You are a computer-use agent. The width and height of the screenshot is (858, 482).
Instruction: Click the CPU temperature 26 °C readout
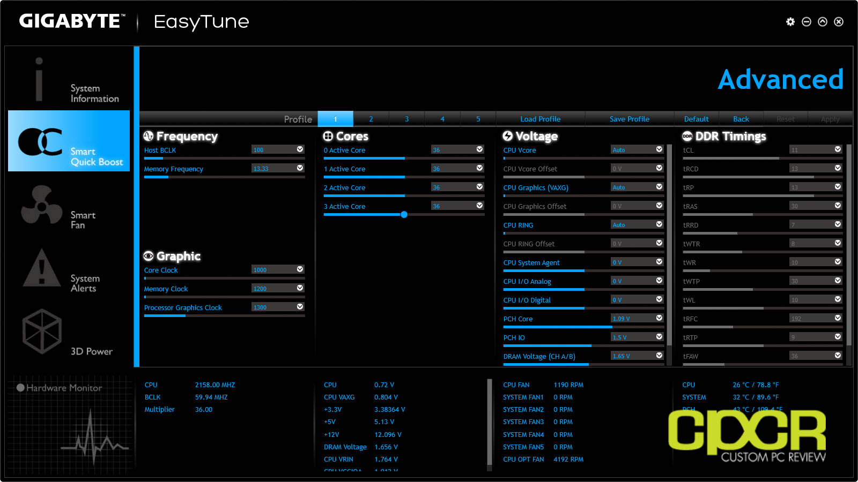(756, 385)
